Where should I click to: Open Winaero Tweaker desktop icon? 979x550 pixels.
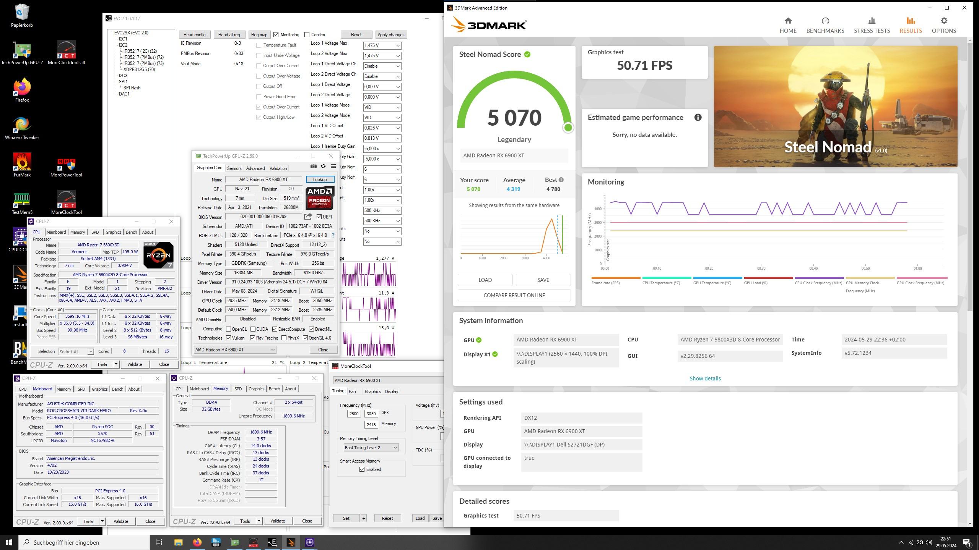(22, 128)
